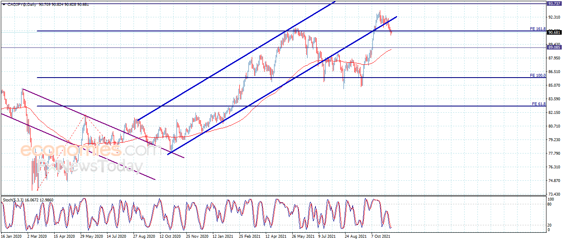Click the 92.310 price axis label
563x241 pixels.
pos(554,17)
